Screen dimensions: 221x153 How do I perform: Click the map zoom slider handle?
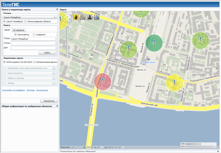[67, 36]
